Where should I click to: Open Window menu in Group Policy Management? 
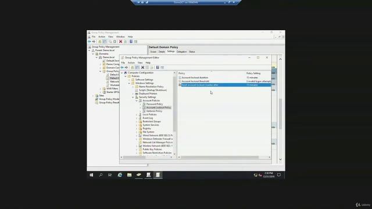tap(120, 37)
